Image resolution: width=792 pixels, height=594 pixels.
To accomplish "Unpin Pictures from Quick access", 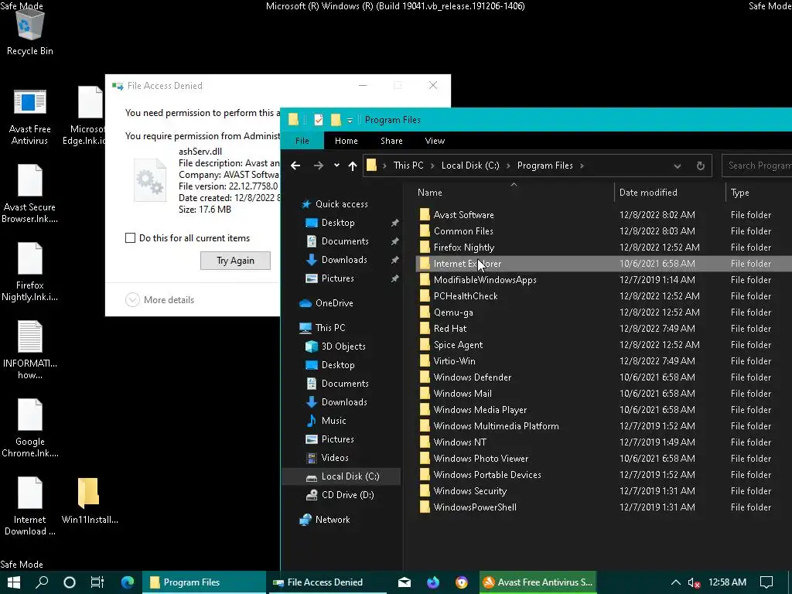I will 394,278.
